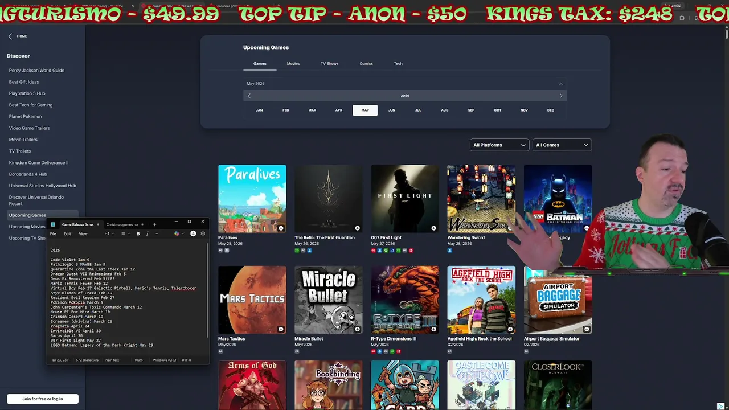Select NOV in the month picker
This screenshot has height=410, width=729.
524,110
